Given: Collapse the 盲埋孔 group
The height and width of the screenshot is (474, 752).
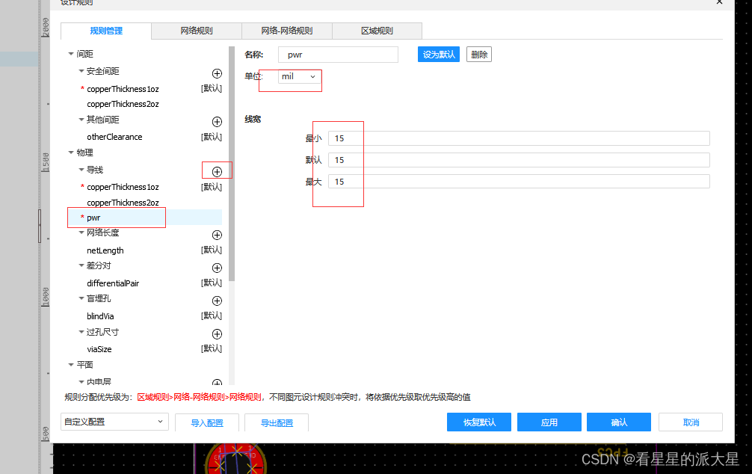Looking at the screenshot, I should pos(81,298).
